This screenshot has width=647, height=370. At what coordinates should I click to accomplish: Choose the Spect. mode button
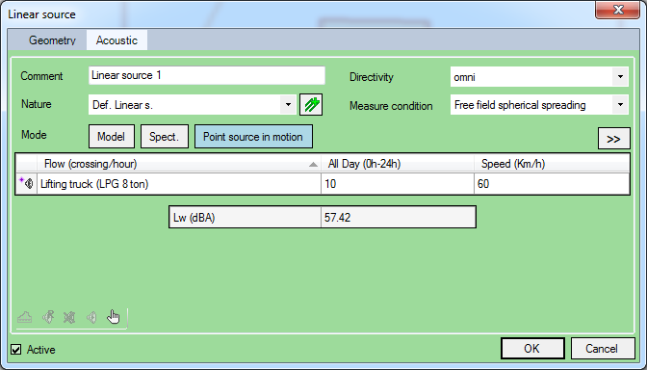click(165, 137)
